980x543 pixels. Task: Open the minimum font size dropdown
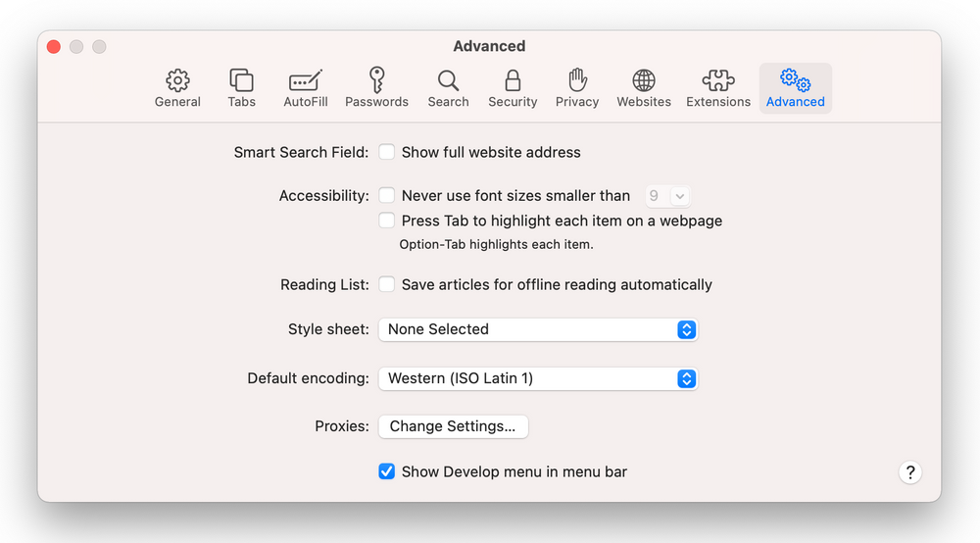pos(667,196)
